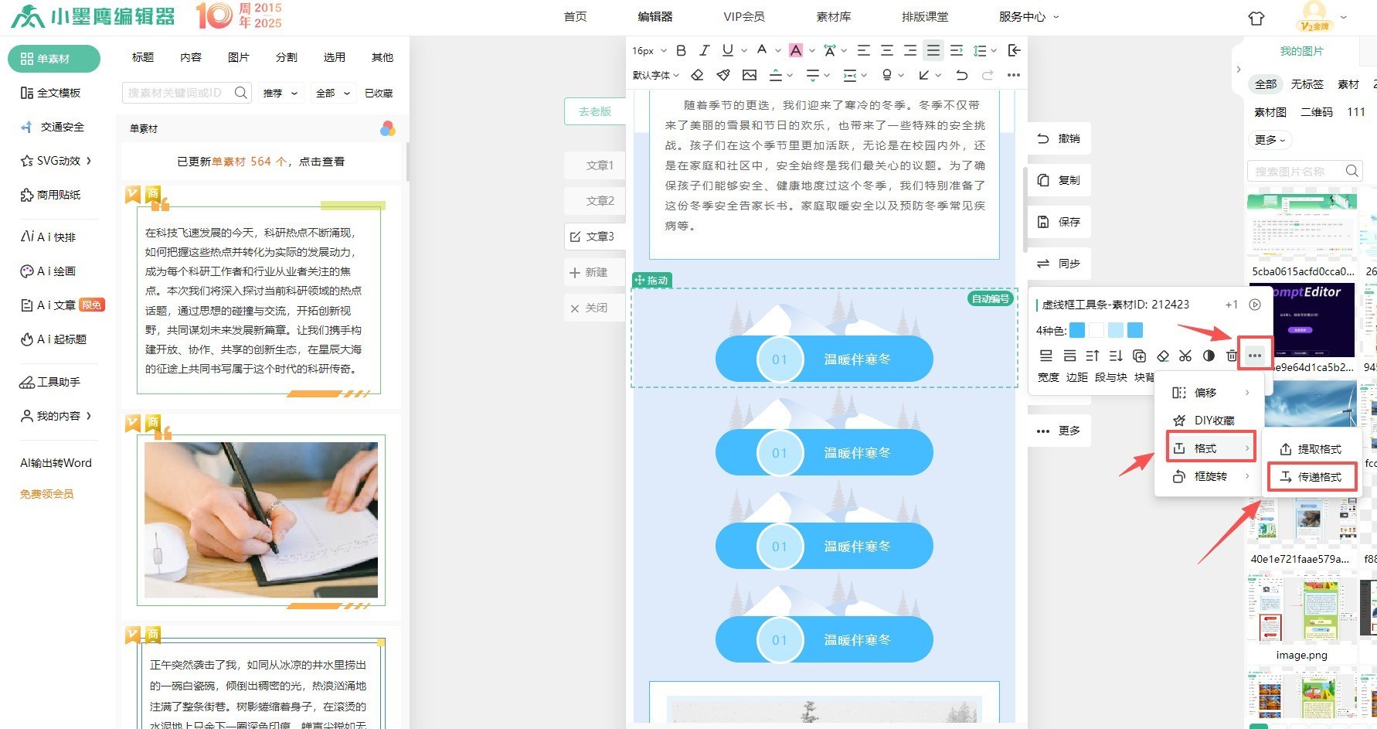The image size is (1377, 729).
Task: Click the magnifier icon in the 搜索素材 box
Action: click(241, 93)
